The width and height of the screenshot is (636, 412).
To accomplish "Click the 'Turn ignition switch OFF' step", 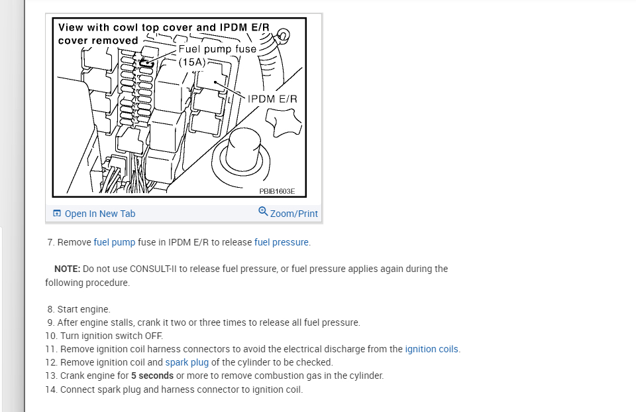I will click(111, 336).
